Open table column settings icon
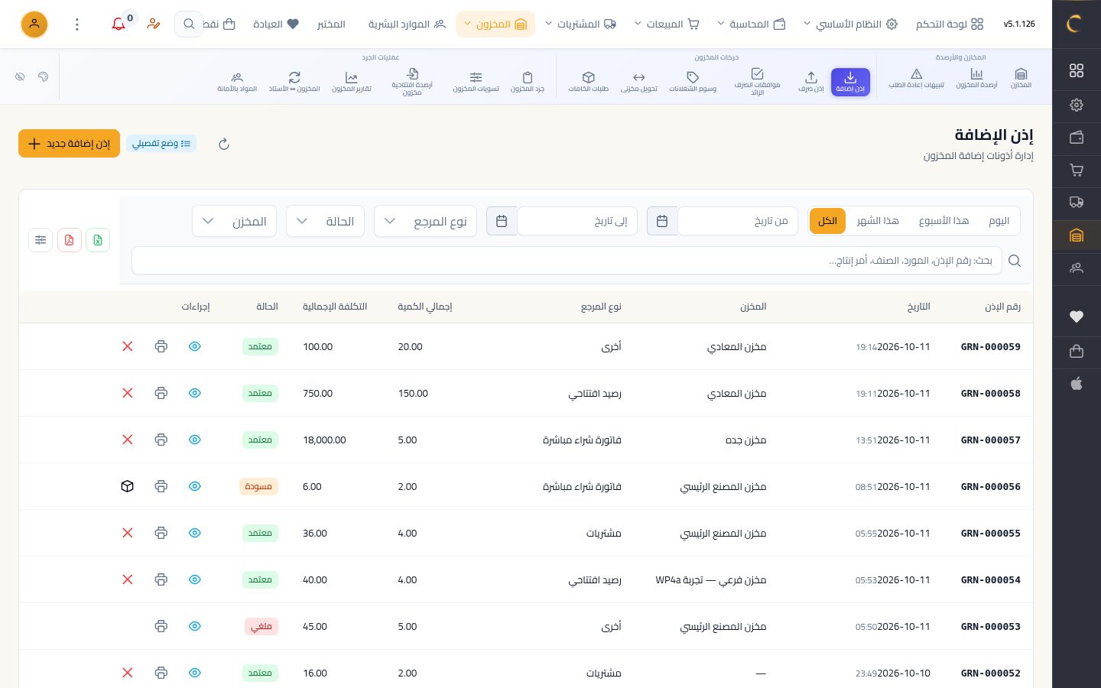Viewport: 1101px width, 688px height. tap(41, 240)
